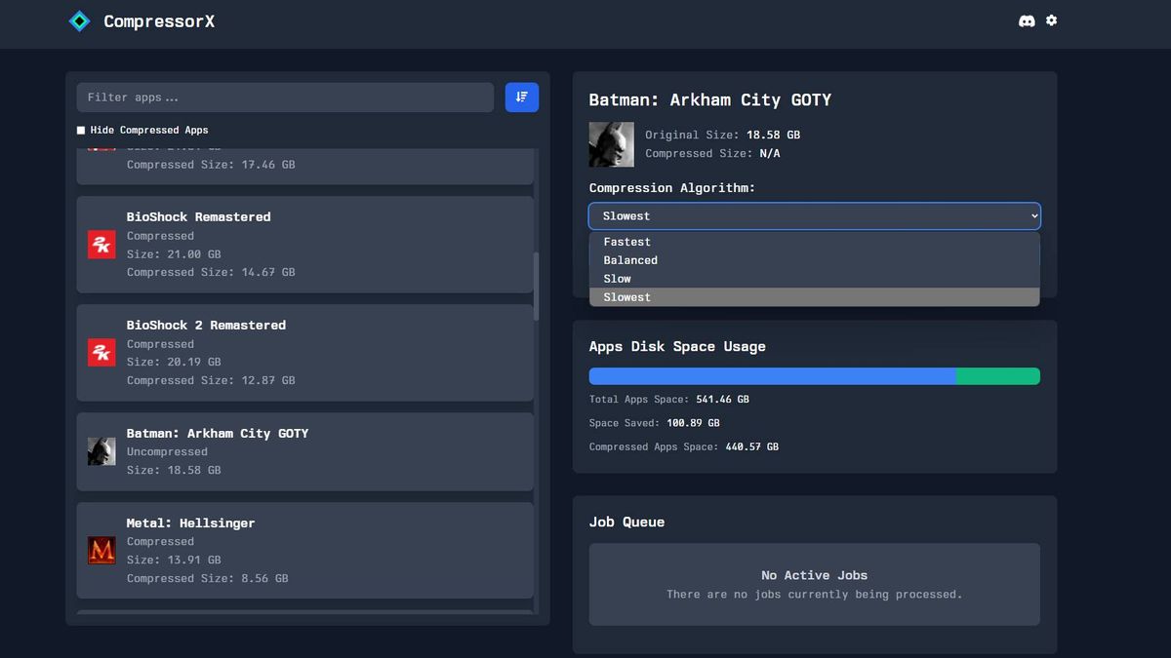Click the CompressorX diamond logo

tap(78, 19)
